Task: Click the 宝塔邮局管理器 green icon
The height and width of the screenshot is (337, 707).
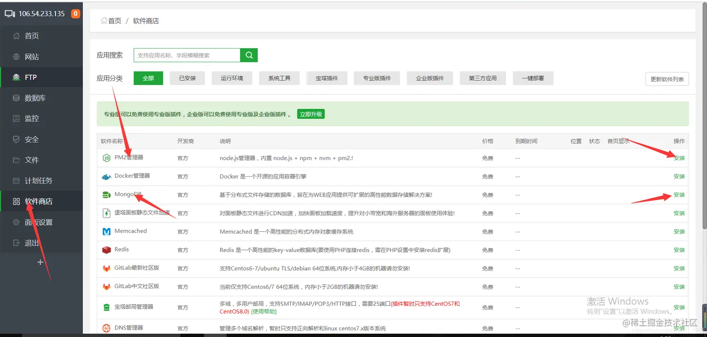Action: click(x=106, y=307)
